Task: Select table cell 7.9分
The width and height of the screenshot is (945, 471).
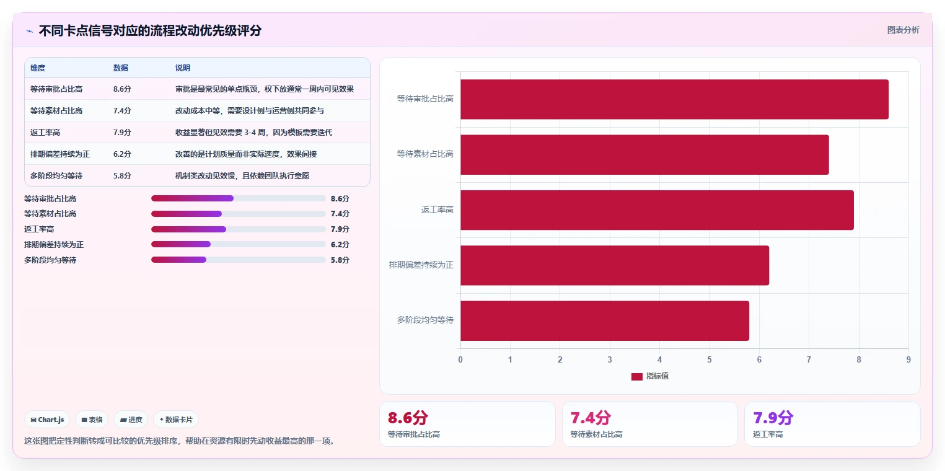Action: (122, 132)
